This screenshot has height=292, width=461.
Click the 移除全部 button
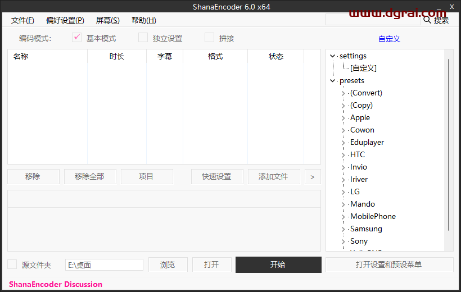click(x=90, y=176)
